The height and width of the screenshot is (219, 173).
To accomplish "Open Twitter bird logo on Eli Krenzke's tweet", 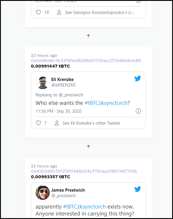I will pyautogui.click(x=137, y=78).
